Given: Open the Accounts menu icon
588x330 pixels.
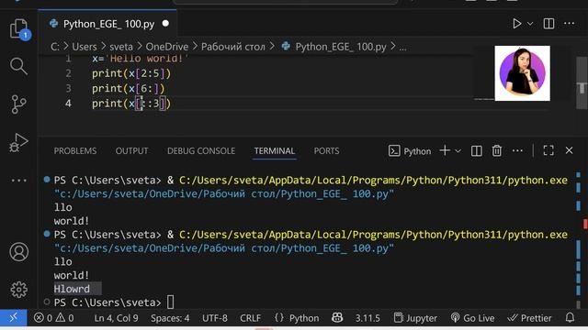Looking at the screenshot, I should pos(18,252).
